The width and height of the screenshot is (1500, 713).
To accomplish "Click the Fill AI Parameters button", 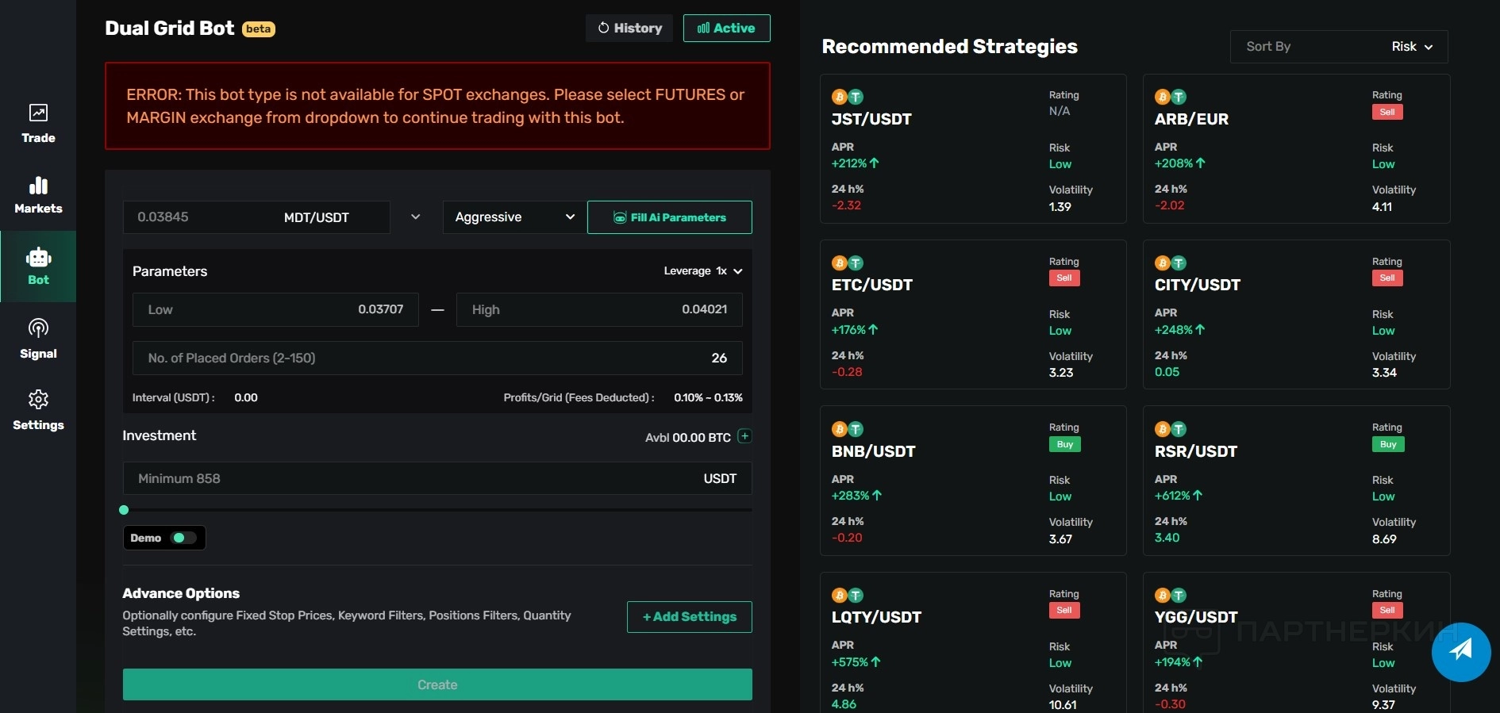I will point(669,217).
